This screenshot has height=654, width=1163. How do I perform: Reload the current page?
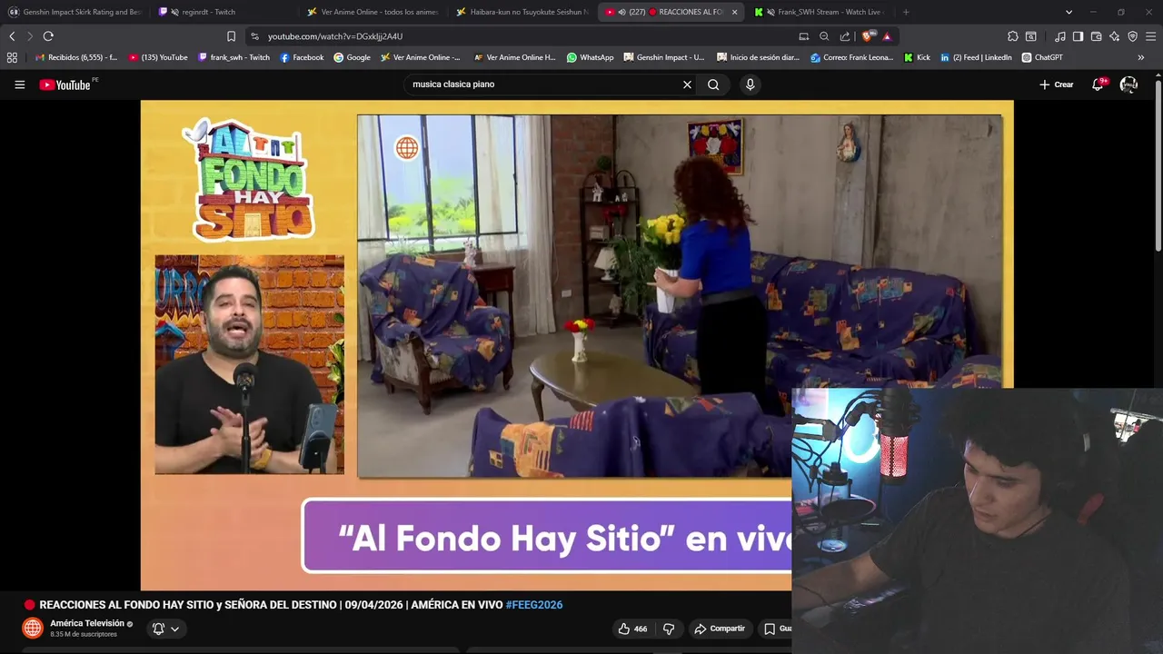click(48, 36)
